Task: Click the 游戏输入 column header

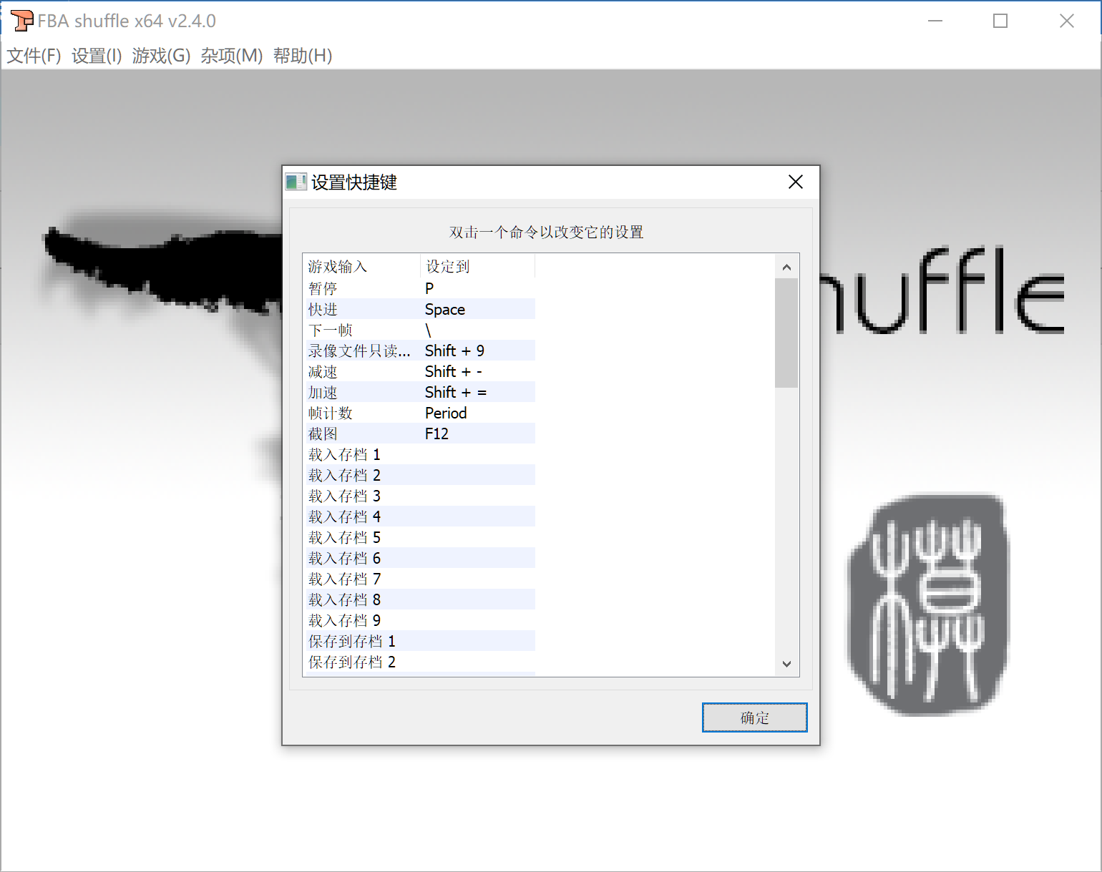Action: 361,267
